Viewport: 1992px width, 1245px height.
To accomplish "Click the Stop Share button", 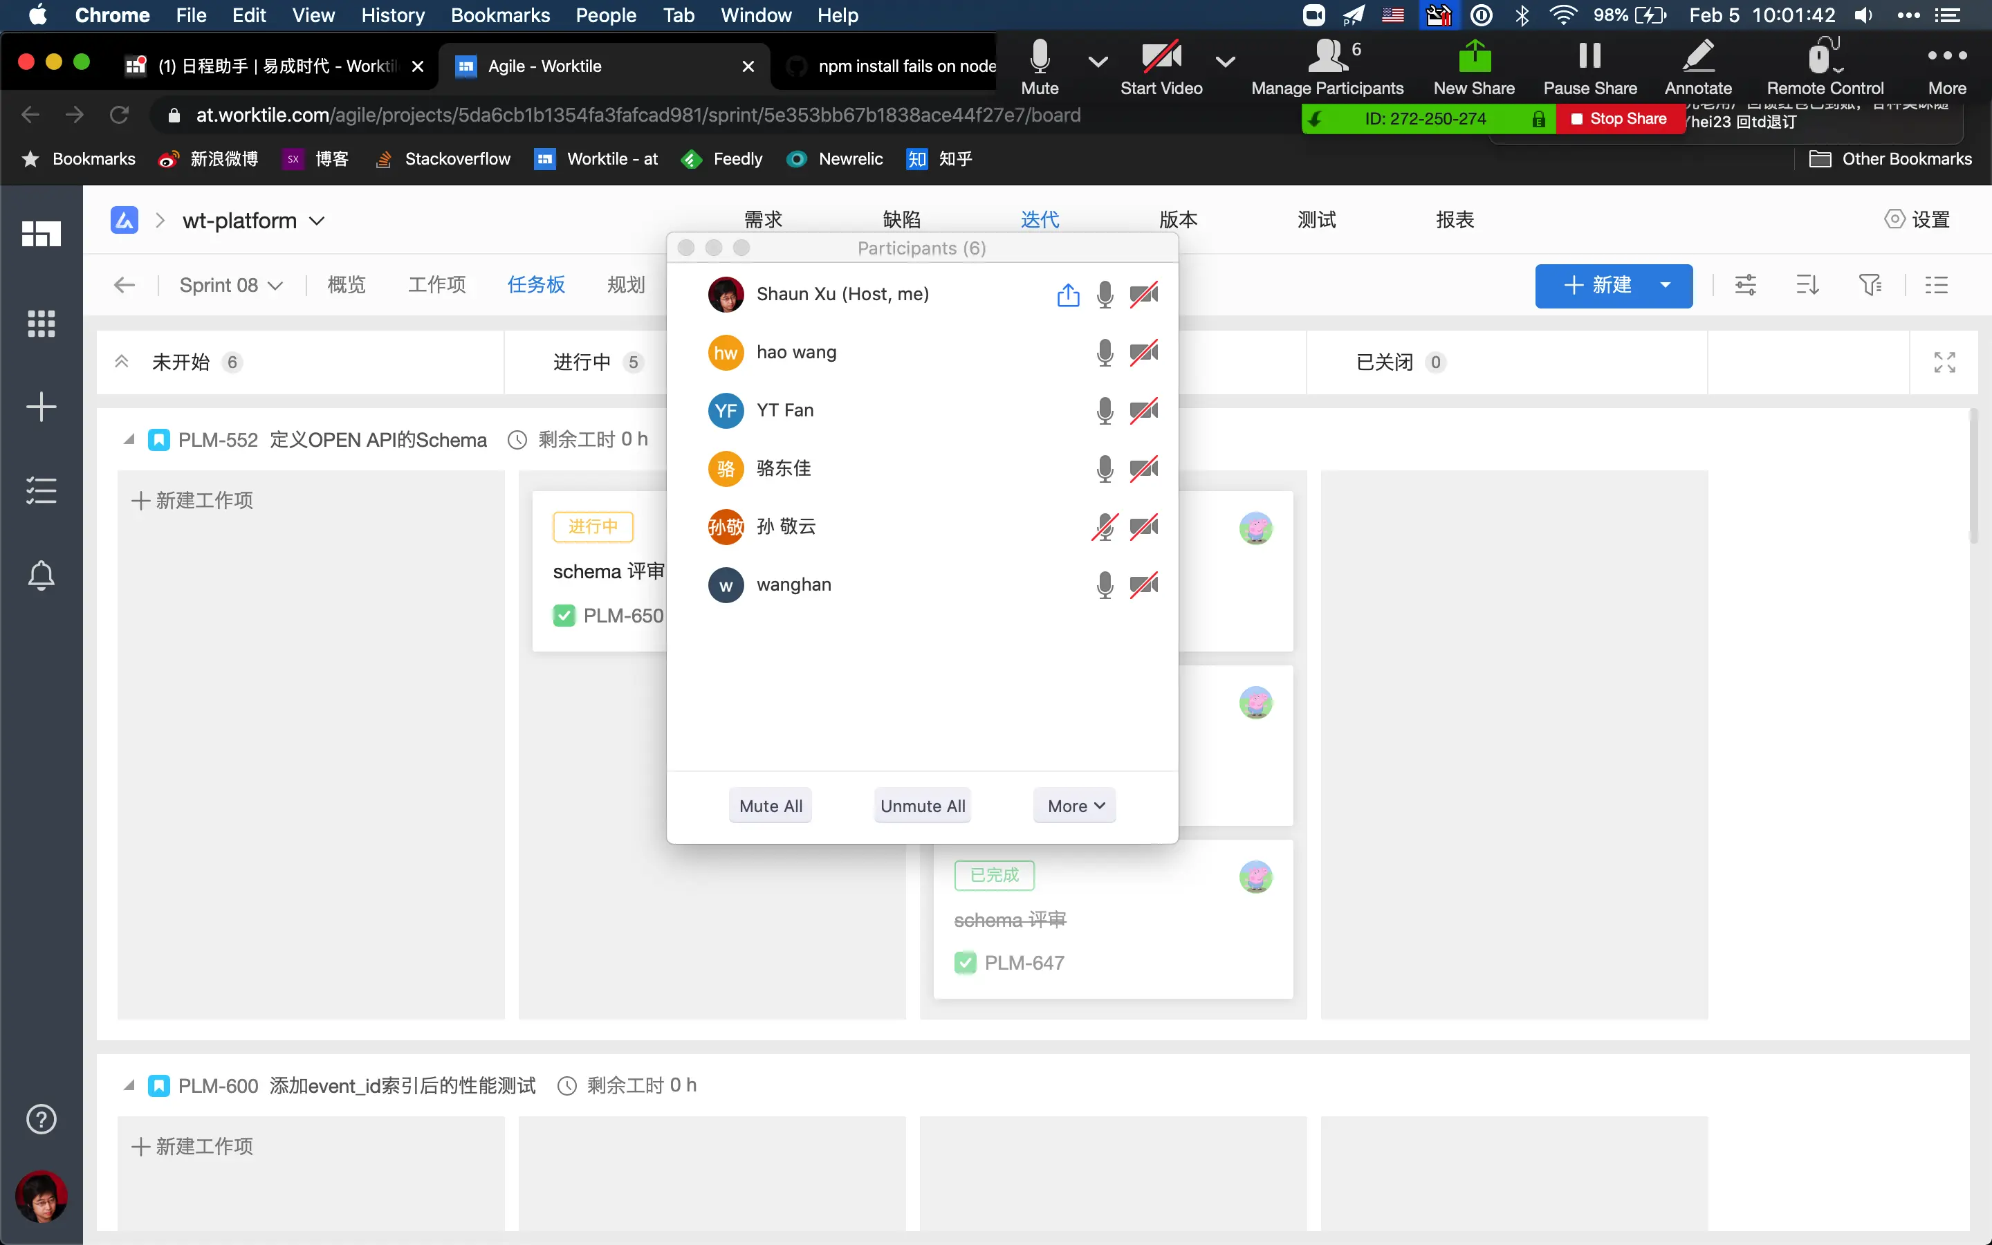I will click(1619, 118).
